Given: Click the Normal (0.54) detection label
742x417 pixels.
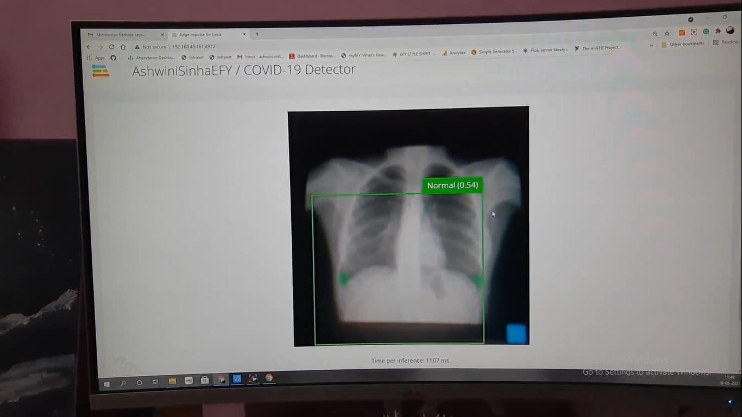Looking at the screenshot, I should coord(452,185).
